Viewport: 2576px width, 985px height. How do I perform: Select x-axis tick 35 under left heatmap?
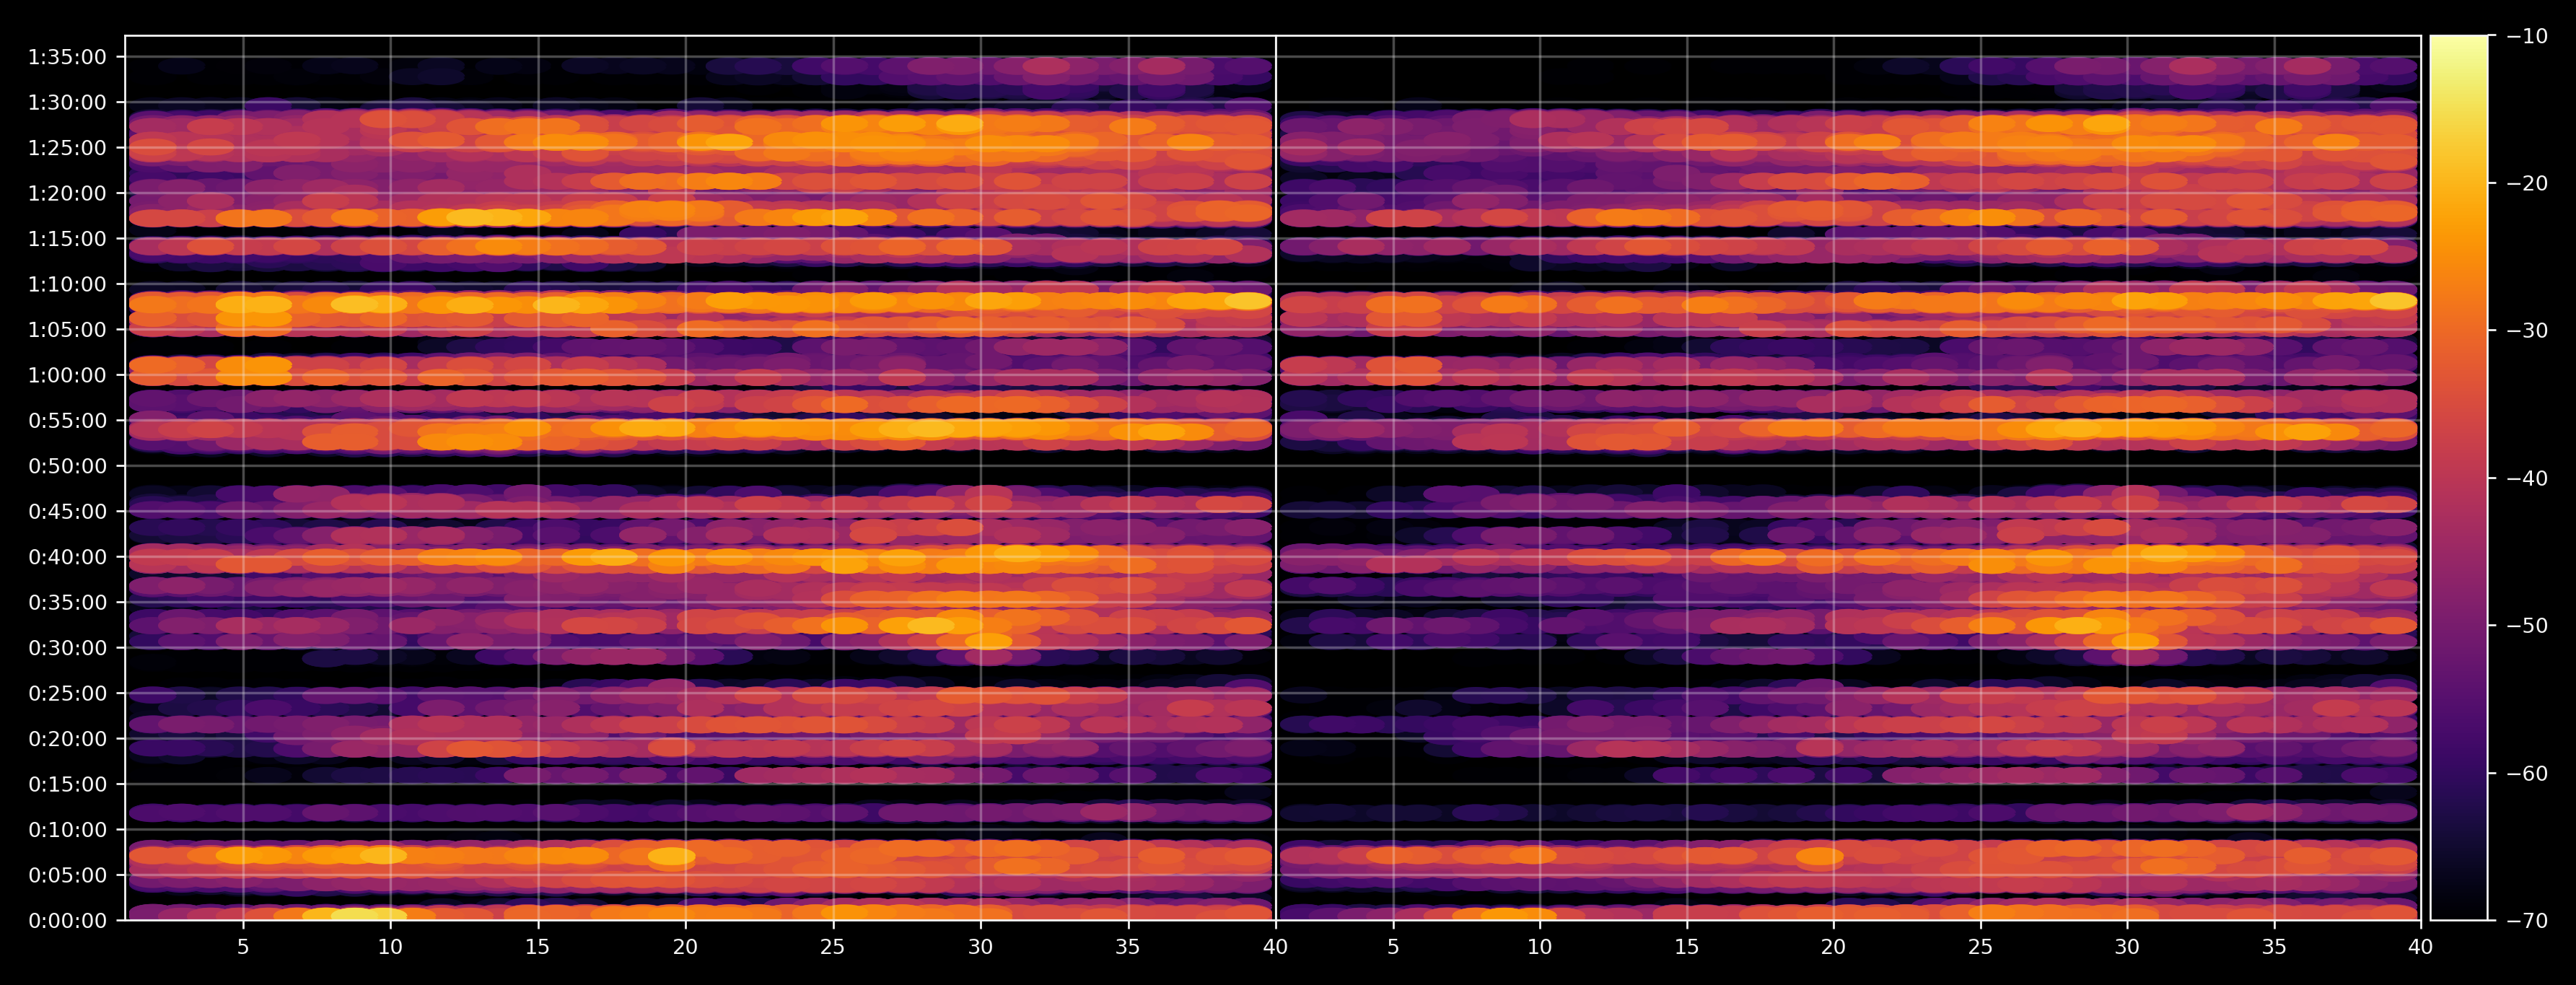(x=1128, y=947)
